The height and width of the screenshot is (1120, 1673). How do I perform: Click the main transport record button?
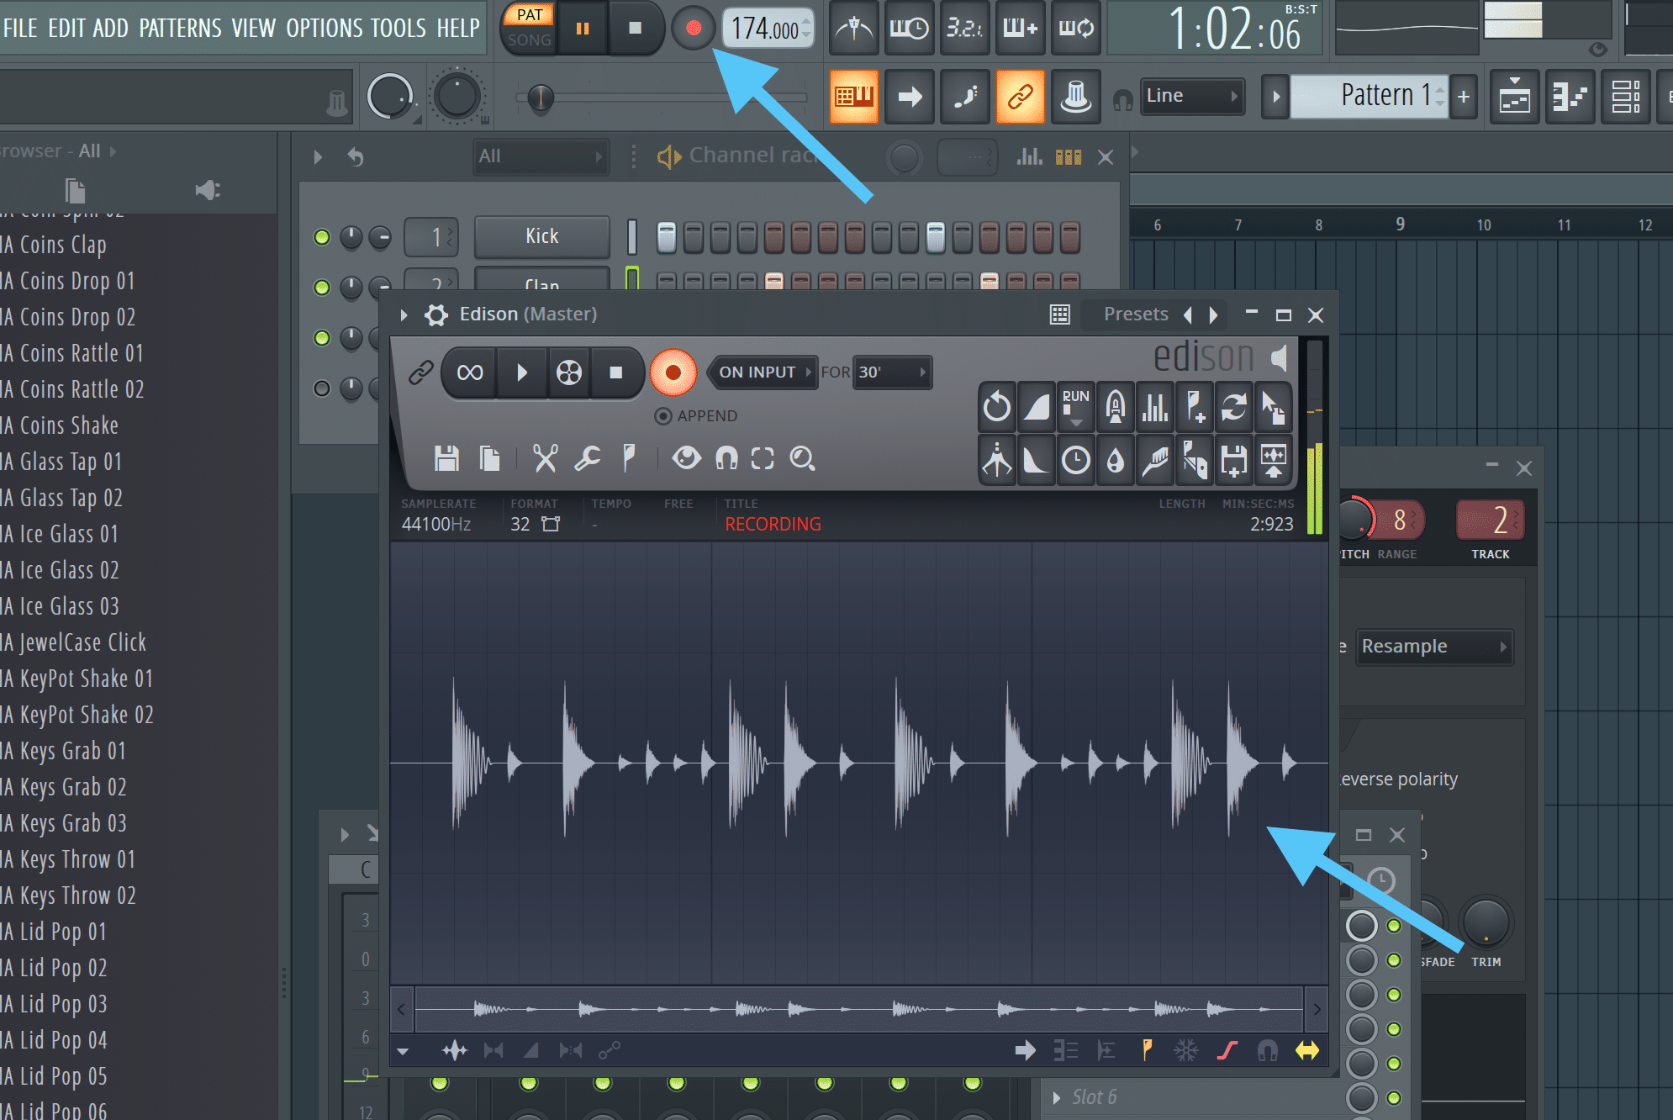coord(694,28)
